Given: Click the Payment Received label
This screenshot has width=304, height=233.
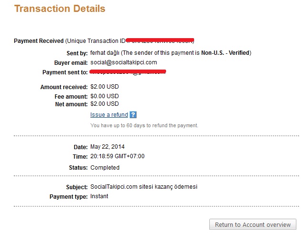Looking at the screenshot, I should coord(39,41).
